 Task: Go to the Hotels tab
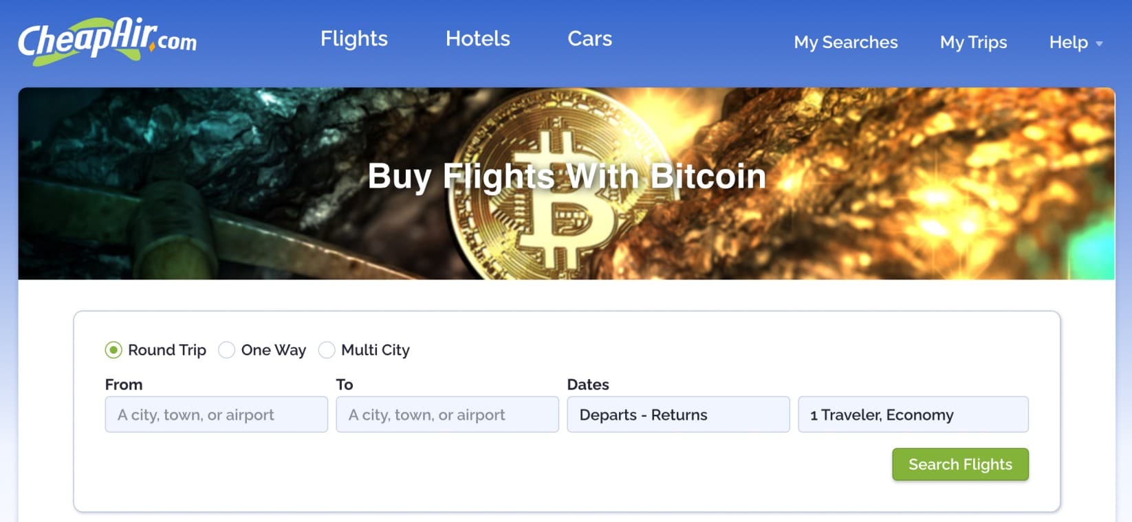478,39
